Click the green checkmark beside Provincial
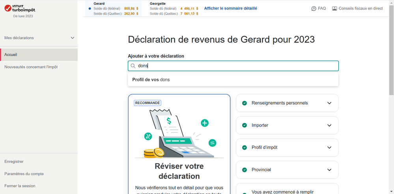Viewport: 394px width, 194px height. point(245,170)
